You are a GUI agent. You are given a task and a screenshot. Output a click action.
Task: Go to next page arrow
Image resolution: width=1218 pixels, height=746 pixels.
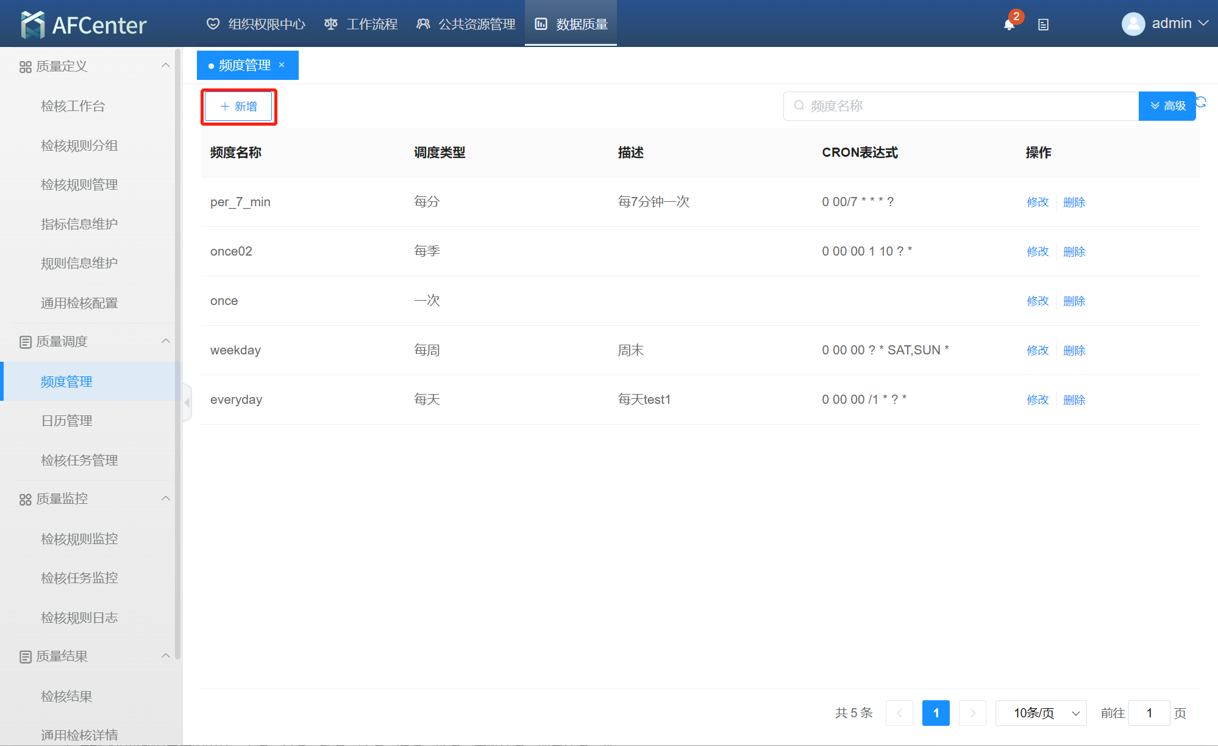(x=972, y=713)
